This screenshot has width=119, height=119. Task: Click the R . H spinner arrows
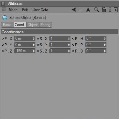point(105,38)
